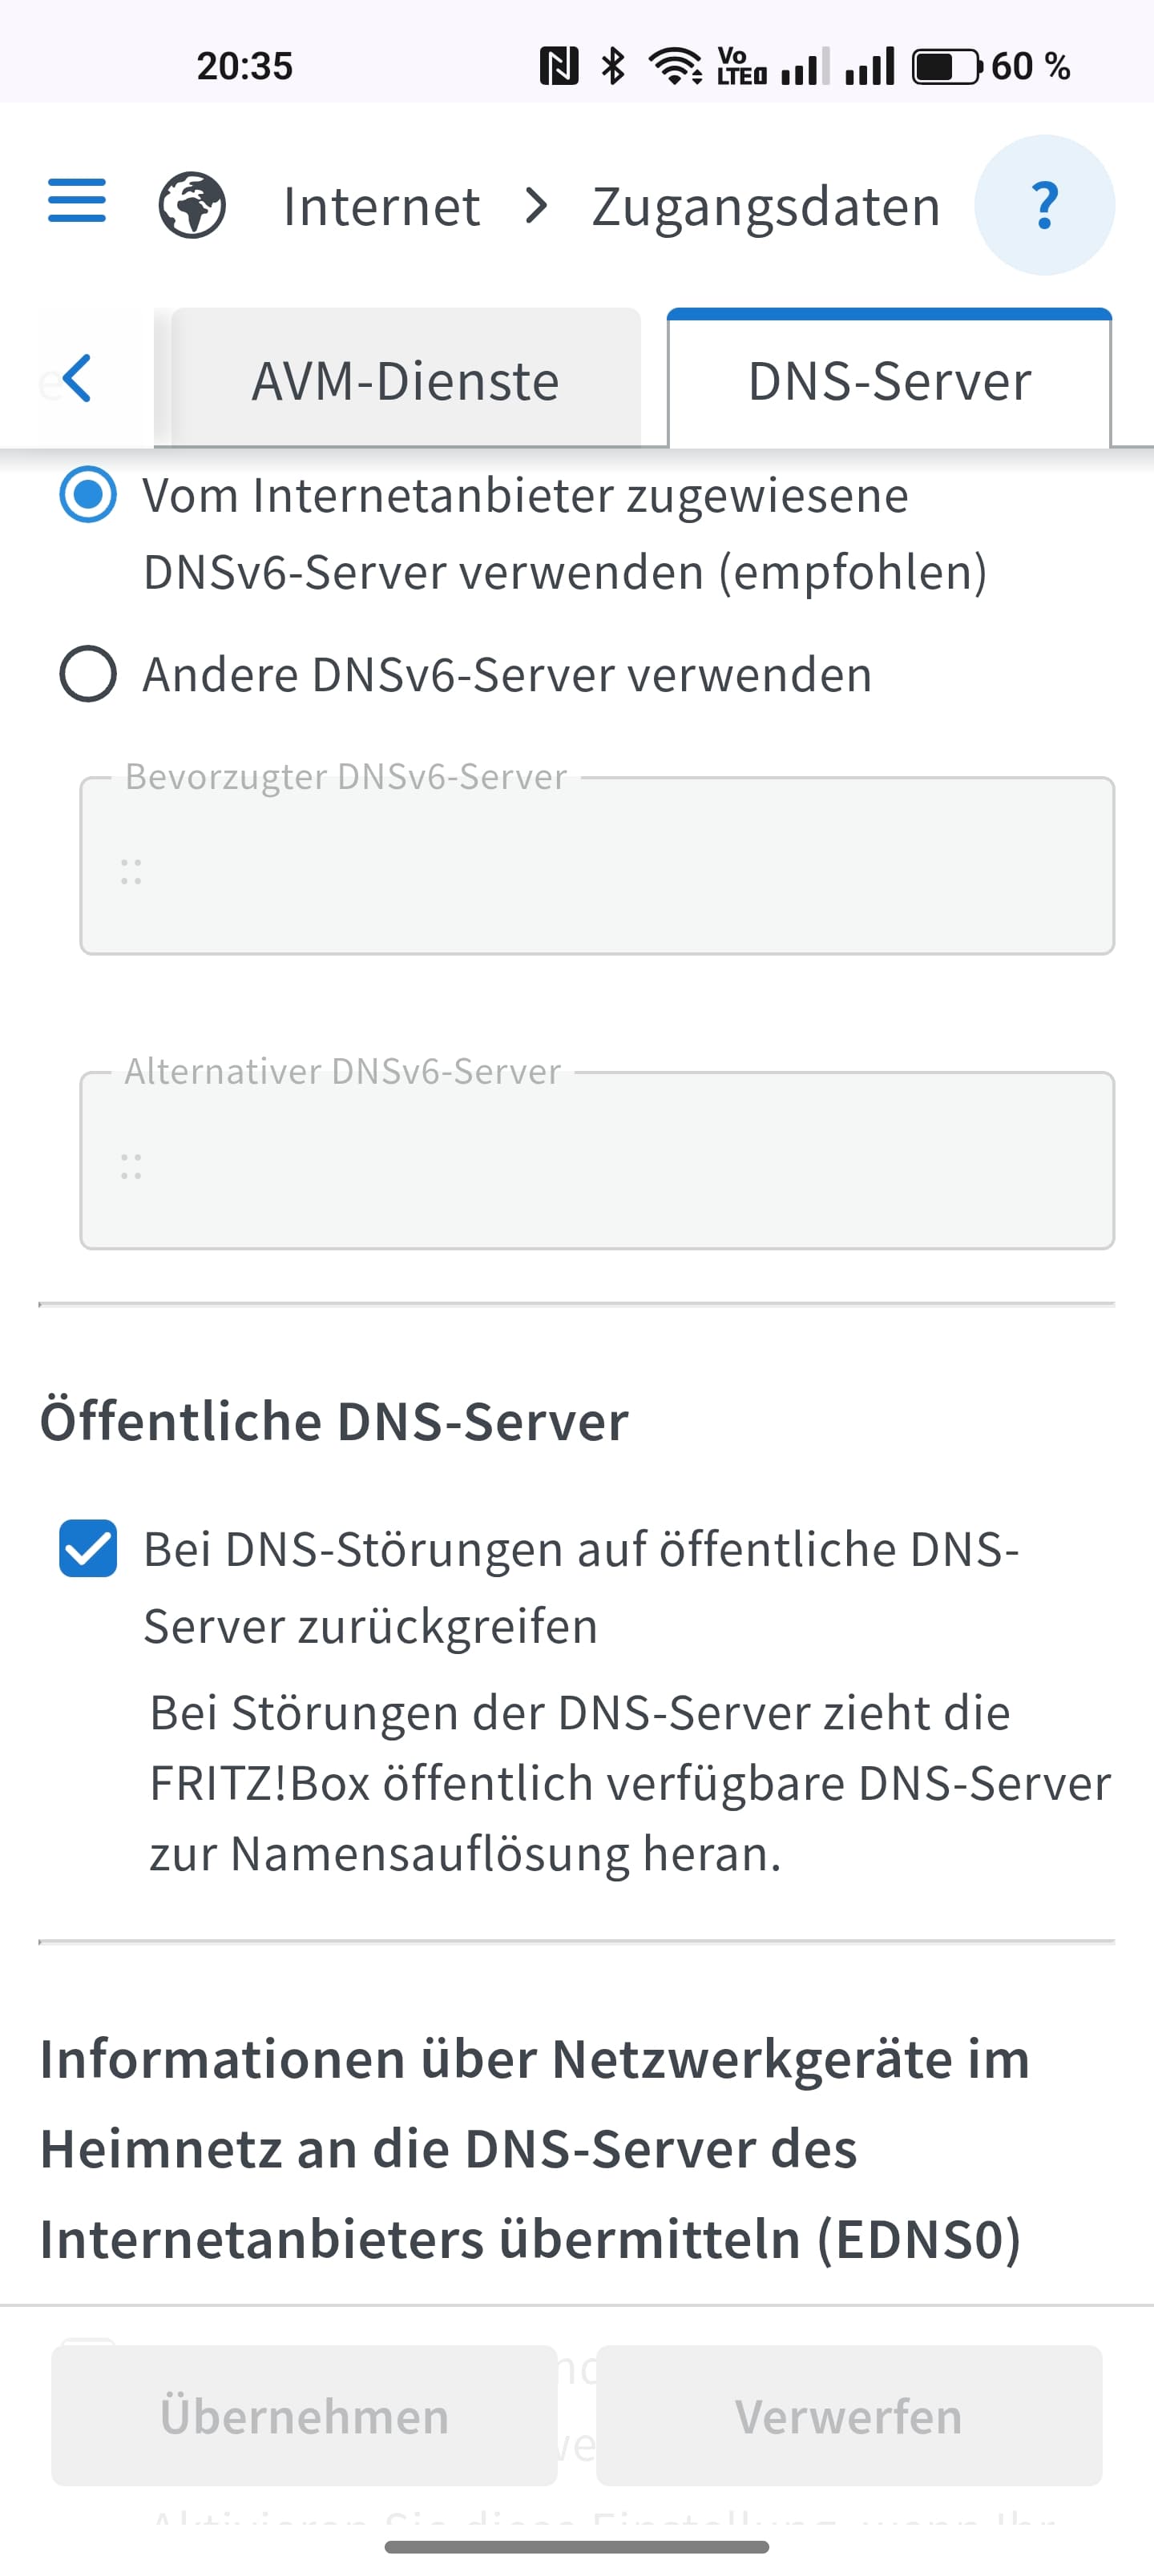Select 'Andere DNSv6-Server verwenden' radio option
Image resolution: width=1154 pixels, height=2576 pixels.
pyautogui.click(x=88, y=674)
